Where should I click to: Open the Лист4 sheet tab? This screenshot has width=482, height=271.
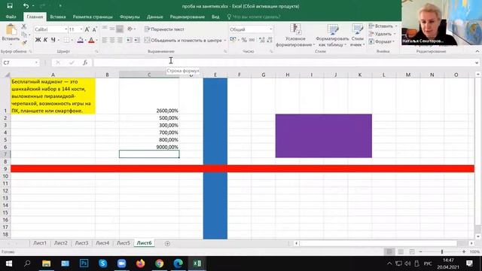coord(102,242)
